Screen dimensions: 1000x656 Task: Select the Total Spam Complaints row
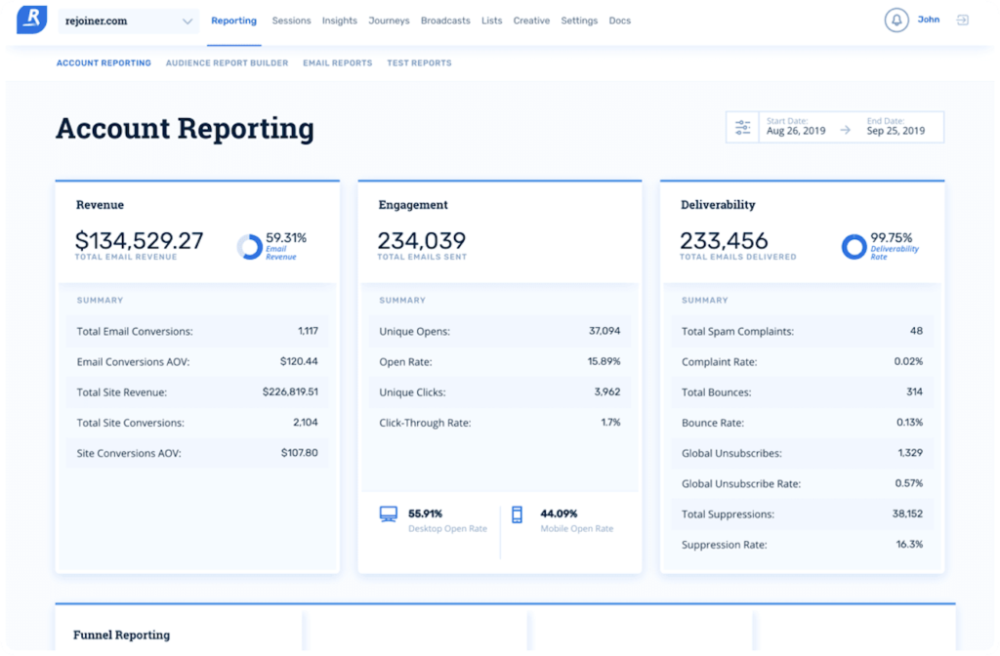[802, 332]
